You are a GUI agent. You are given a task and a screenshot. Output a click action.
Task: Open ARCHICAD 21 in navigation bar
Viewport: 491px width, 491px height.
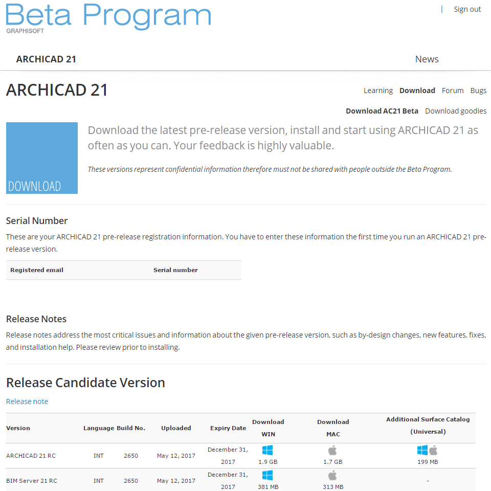46,59
